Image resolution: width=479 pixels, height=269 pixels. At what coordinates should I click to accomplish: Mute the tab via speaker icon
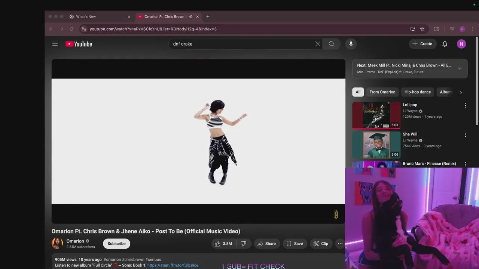[x=190, y=16]
